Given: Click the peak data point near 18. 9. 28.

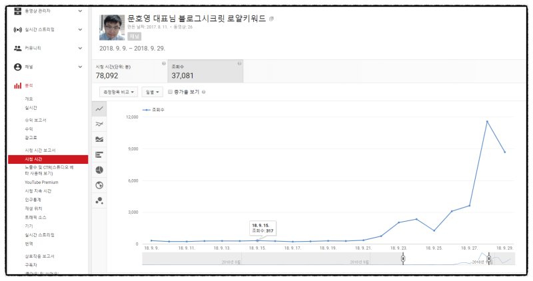Looking at the screenshot, I should click(487, 121).
